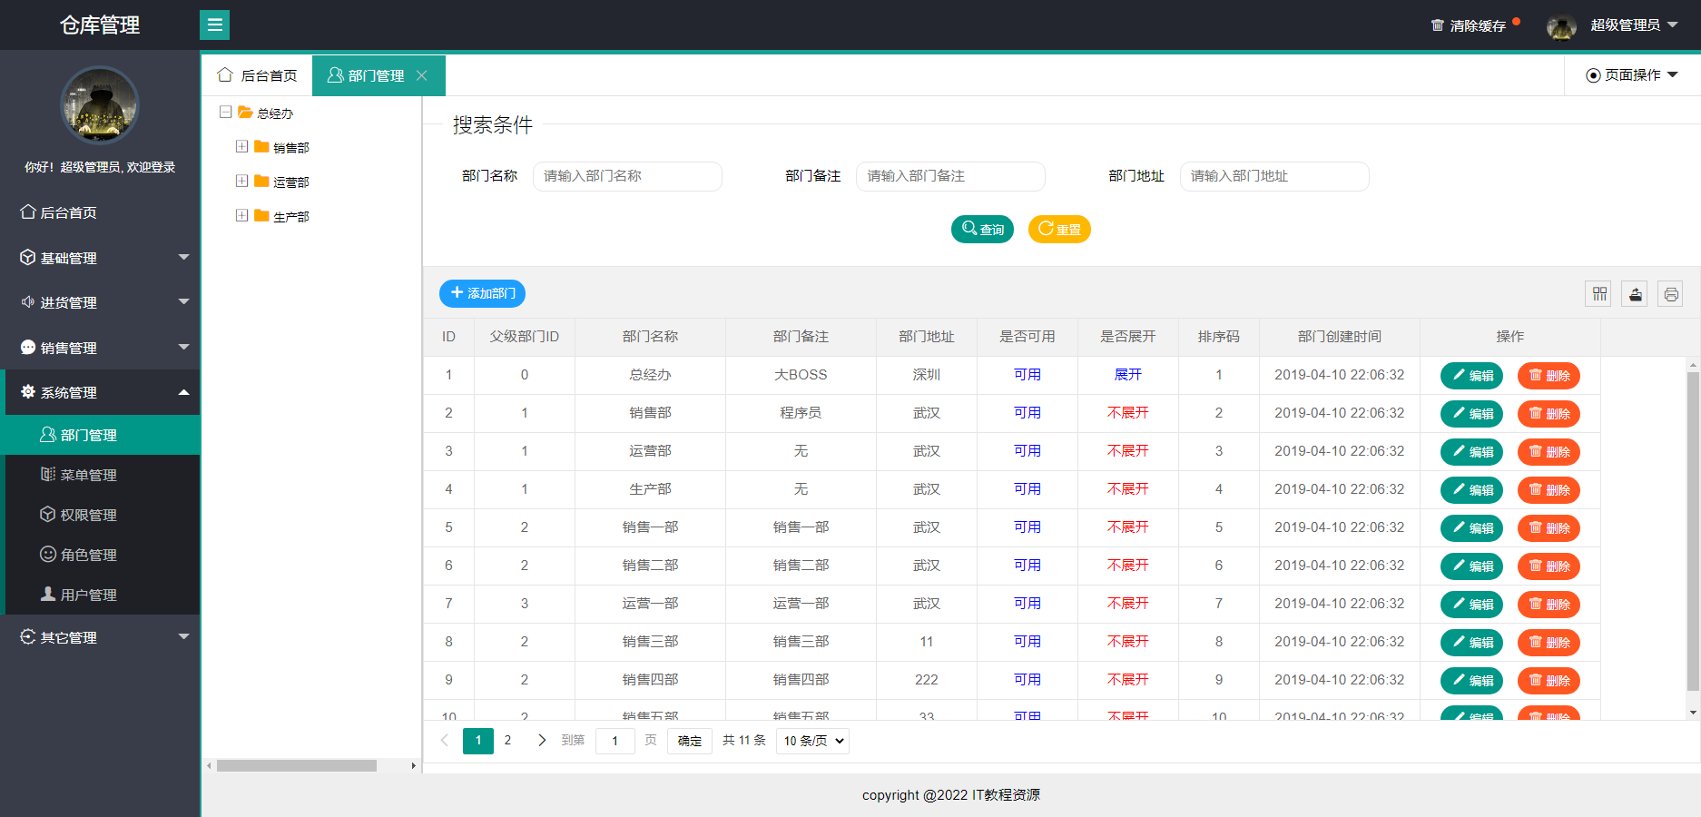The image size is (1701, 817).
Task: Click the gear icon of 系统管理
Action: 28,391
